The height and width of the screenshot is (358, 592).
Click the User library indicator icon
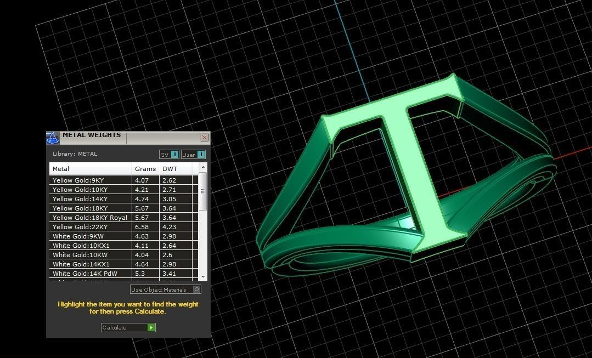201,154
